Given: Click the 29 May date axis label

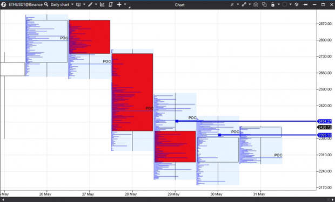Looking at the screenshot, I should pos(173,194).
